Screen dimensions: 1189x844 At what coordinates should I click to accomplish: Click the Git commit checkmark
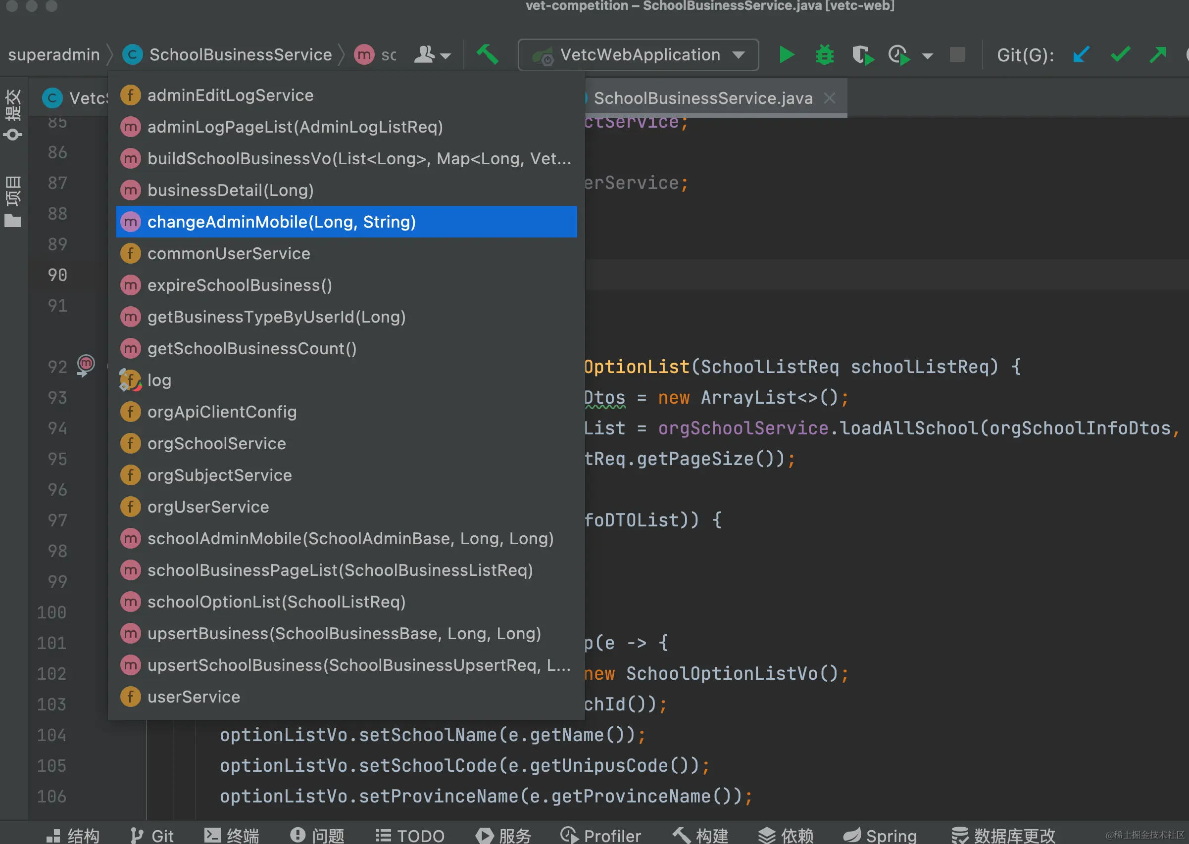click(x=1120, y=54)
